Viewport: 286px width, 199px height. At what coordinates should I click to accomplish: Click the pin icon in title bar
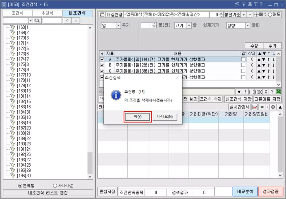click(x=250, y=4)
